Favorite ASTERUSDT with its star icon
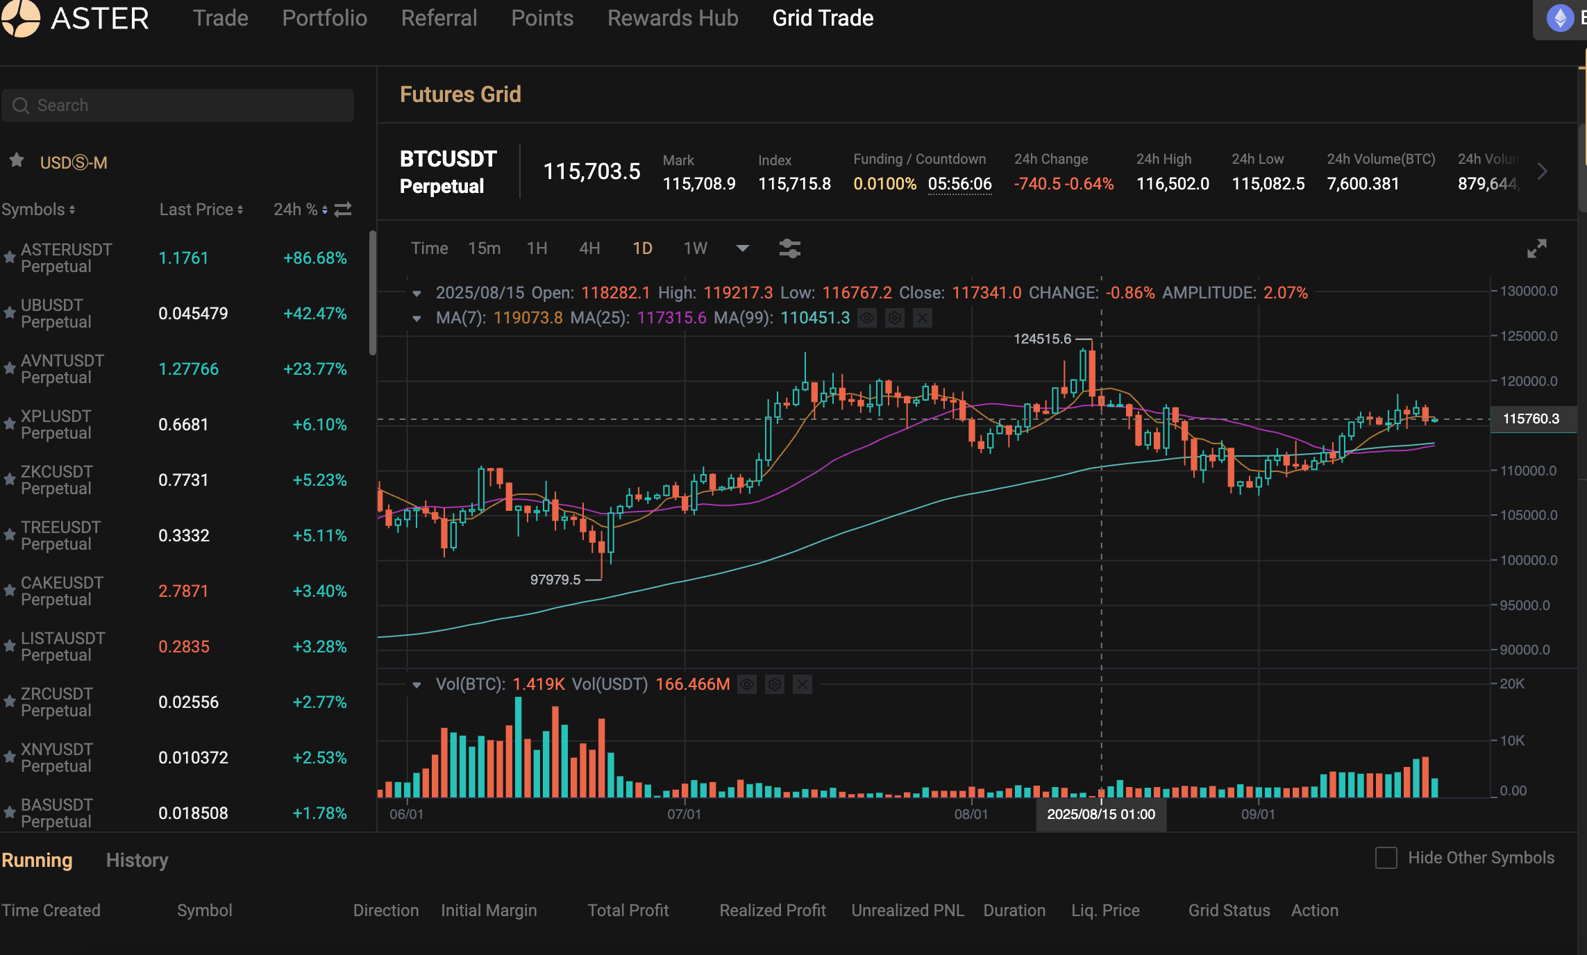The width and height of the screenshot is (1587, 955). (10, 257)
